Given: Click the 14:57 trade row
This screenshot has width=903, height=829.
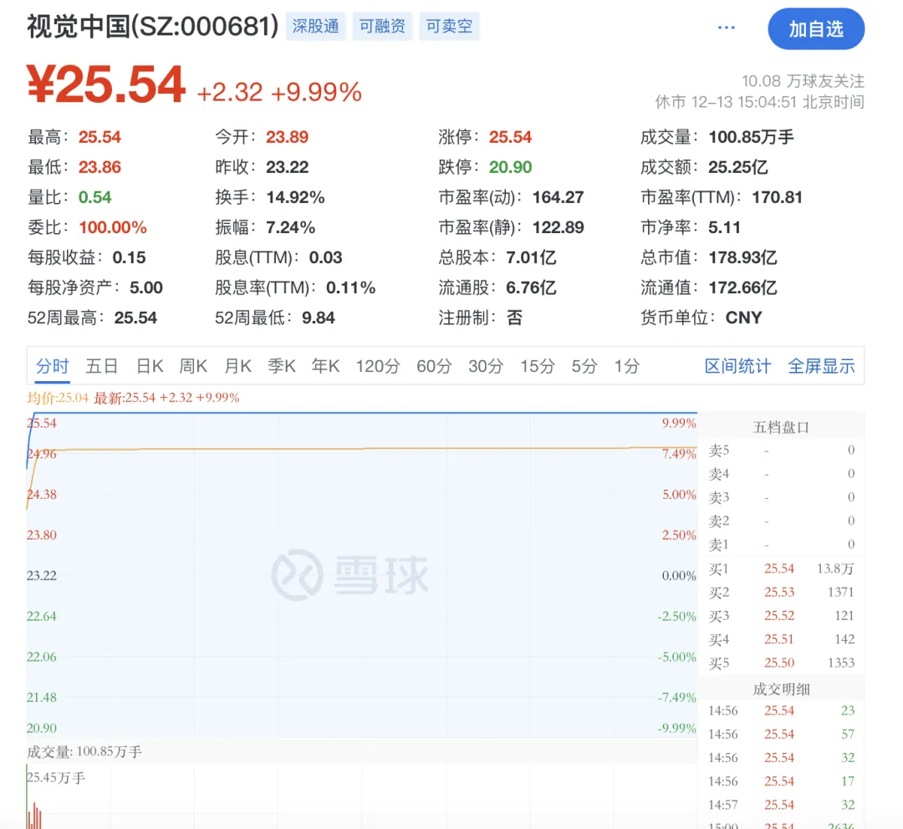Looking at the screenshot, I should [782, 805].
